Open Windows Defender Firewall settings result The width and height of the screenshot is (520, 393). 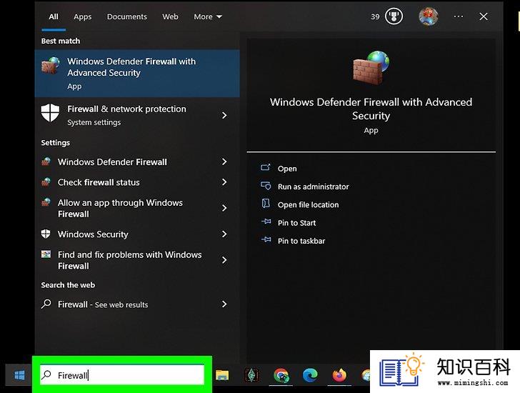(112, 161)
